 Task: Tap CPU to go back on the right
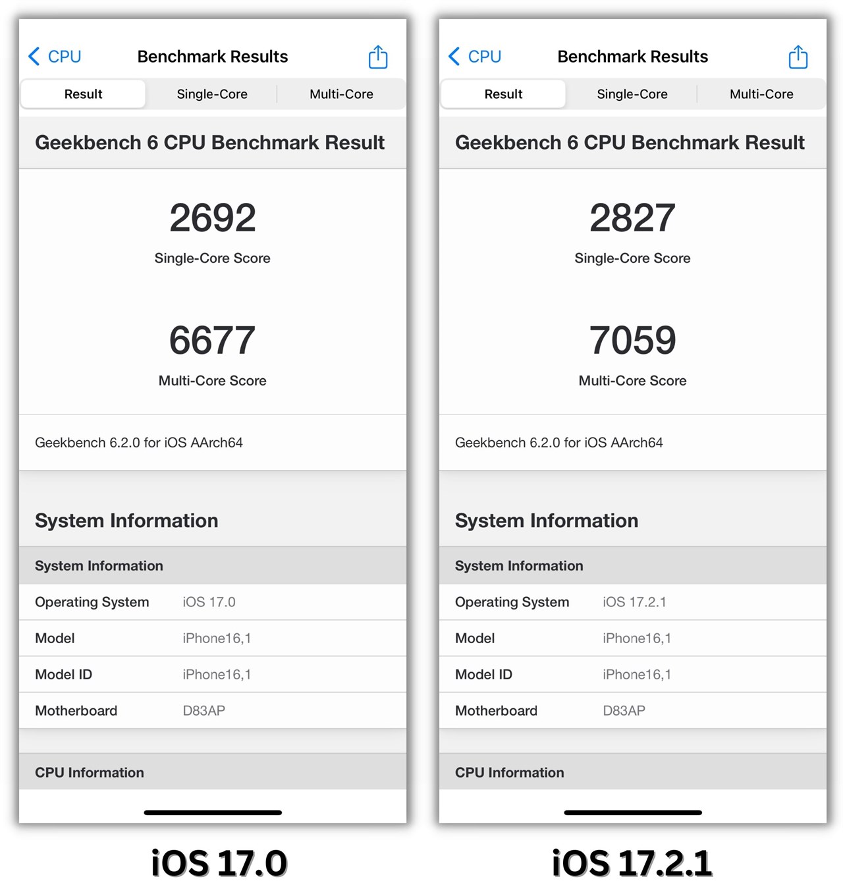point(483,57)
